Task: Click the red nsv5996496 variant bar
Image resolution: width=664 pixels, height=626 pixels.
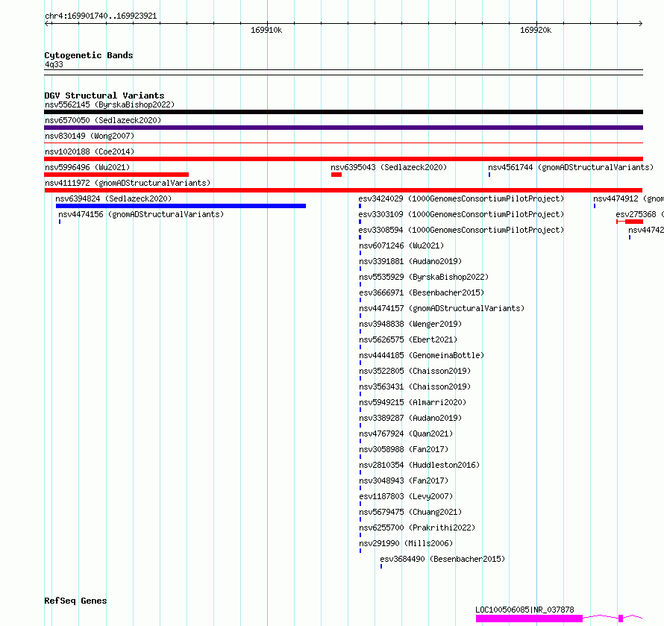Action: [116, 175]
